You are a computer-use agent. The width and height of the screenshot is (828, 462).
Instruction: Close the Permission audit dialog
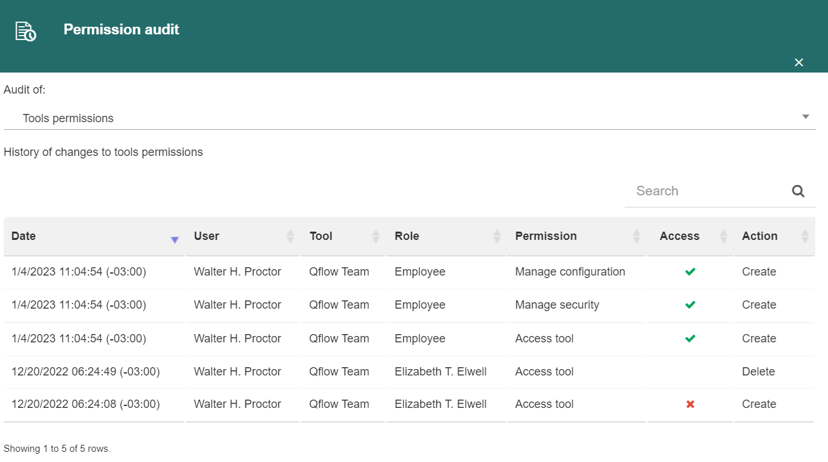click(799, 62)
